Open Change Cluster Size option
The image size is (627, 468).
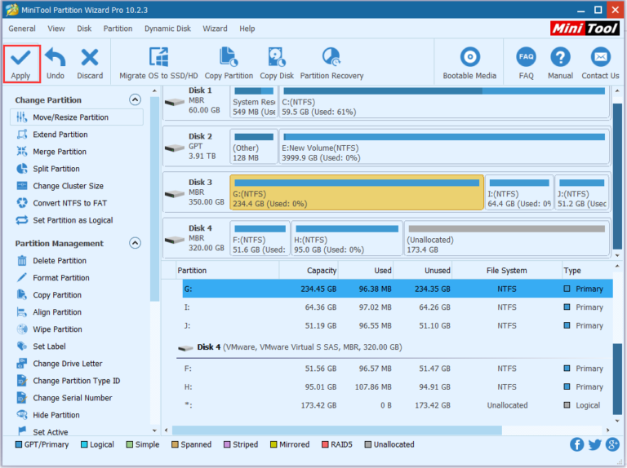pyautogui.click(x=68, y=186)
